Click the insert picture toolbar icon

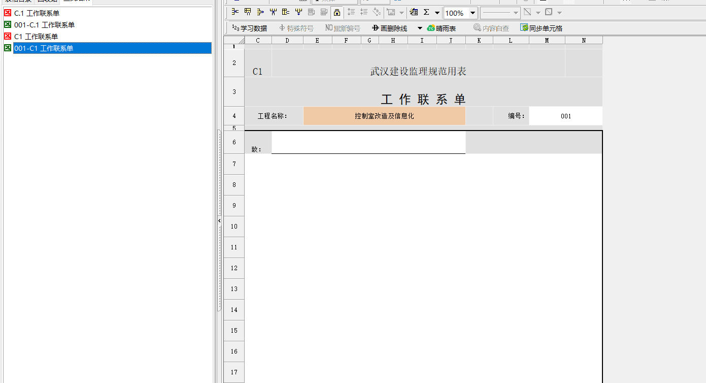[391, 12]
